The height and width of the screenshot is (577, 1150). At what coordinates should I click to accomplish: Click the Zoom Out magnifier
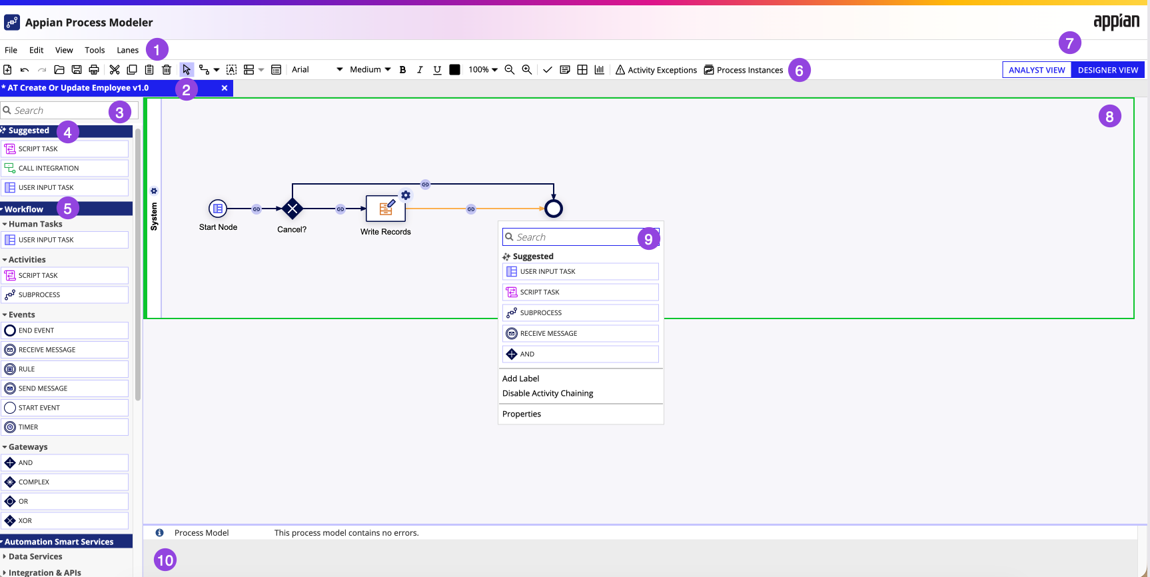(x=510, y=69)
